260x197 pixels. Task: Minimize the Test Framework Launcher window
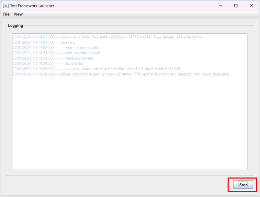pos(220,6)
